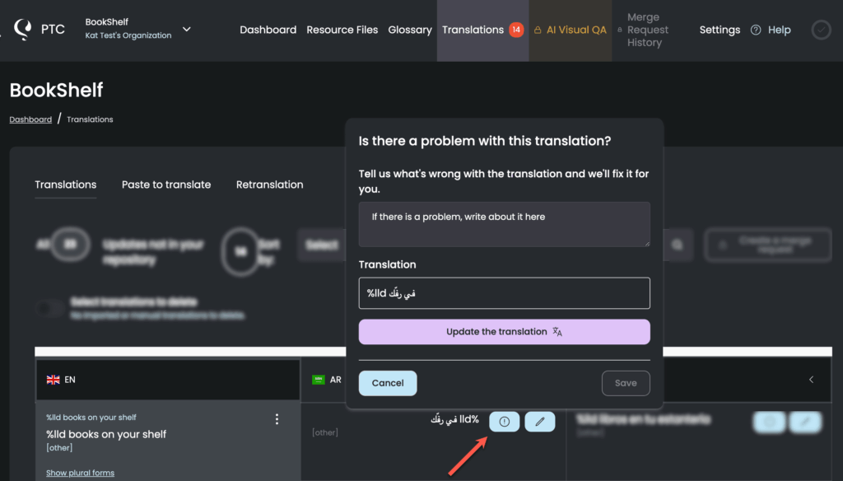Click the '%lld books on your shelf' source text

pos(106,434)
